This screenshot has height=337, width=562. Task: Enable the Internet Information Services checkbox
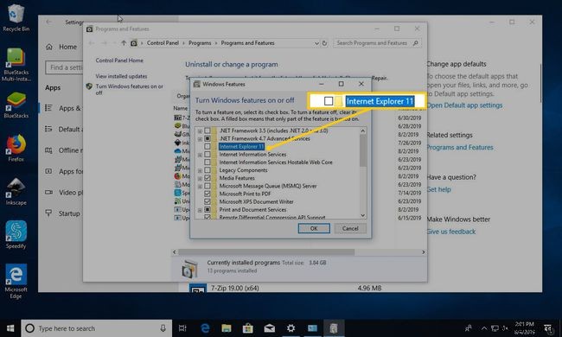[x=208, y=155]
